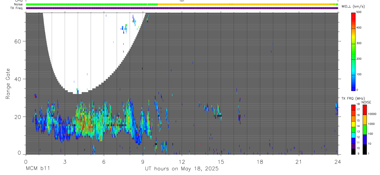
Task: Click the 3 tick on UT hours axis
Action: [x=65, y=162]
